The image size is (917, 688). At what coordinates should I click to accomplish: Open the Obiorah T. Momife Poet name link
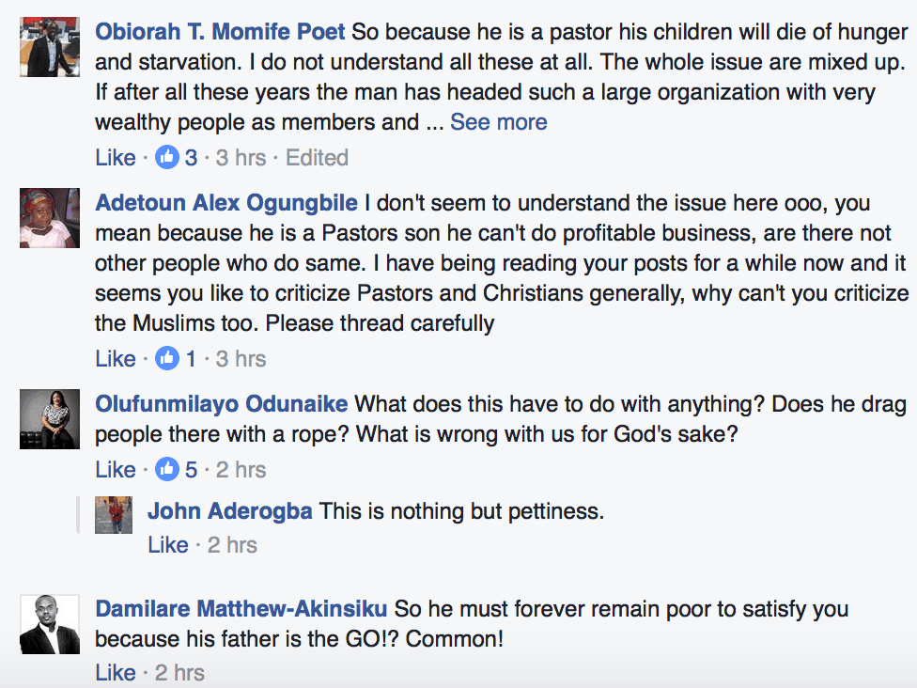pos(221,32)
